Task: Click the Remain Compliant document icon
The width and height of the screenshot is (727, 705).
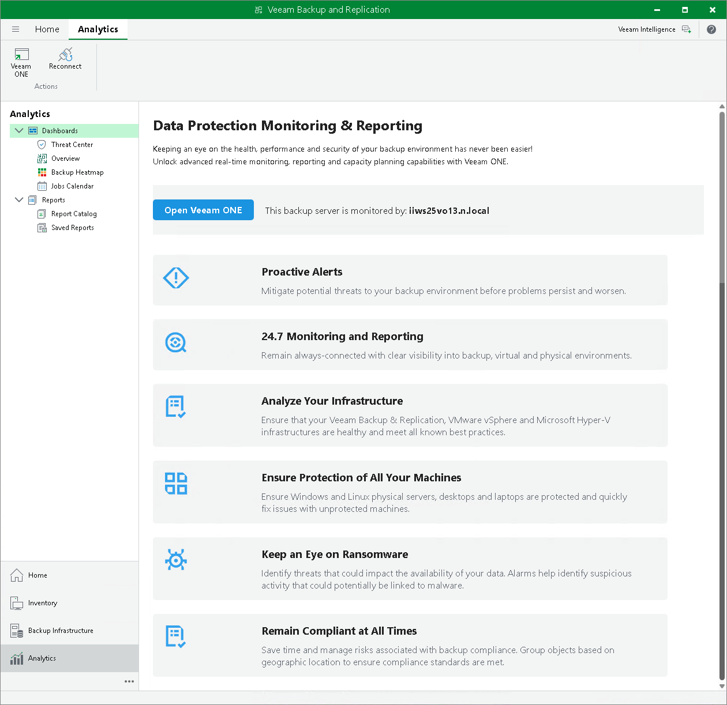Action: 175,637
